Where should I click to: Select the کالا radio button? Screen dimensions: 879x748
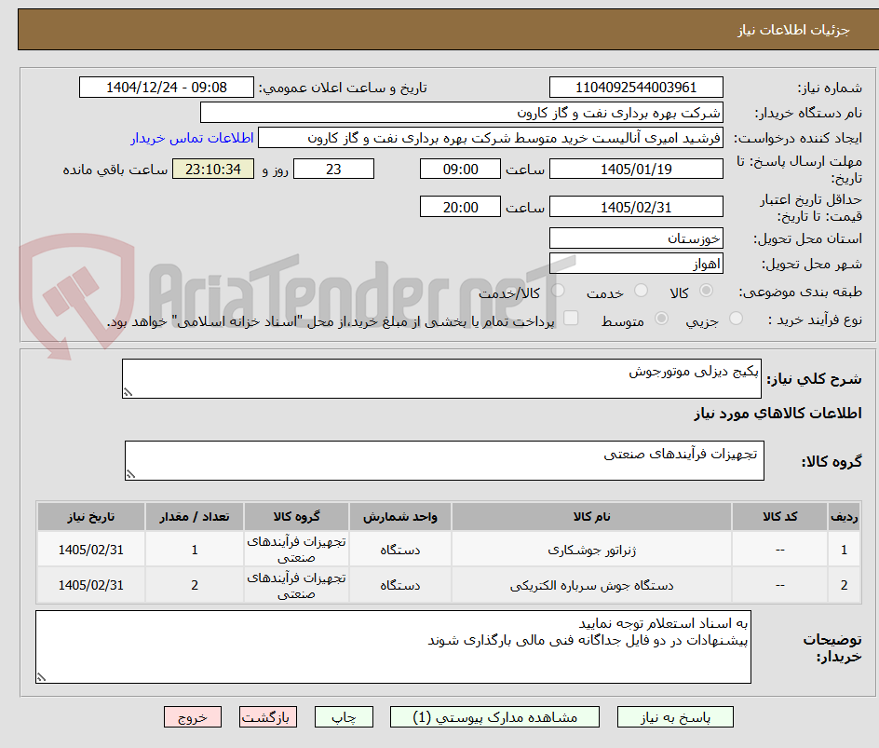706,291
